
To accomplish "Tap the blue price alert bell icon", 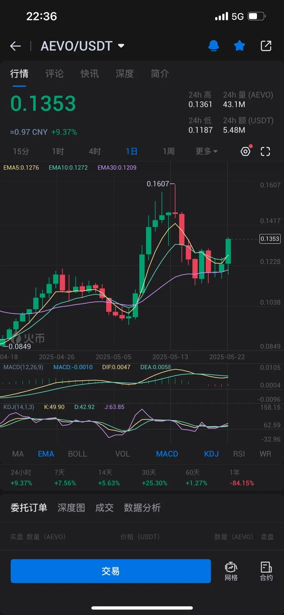I will (214, 46).
